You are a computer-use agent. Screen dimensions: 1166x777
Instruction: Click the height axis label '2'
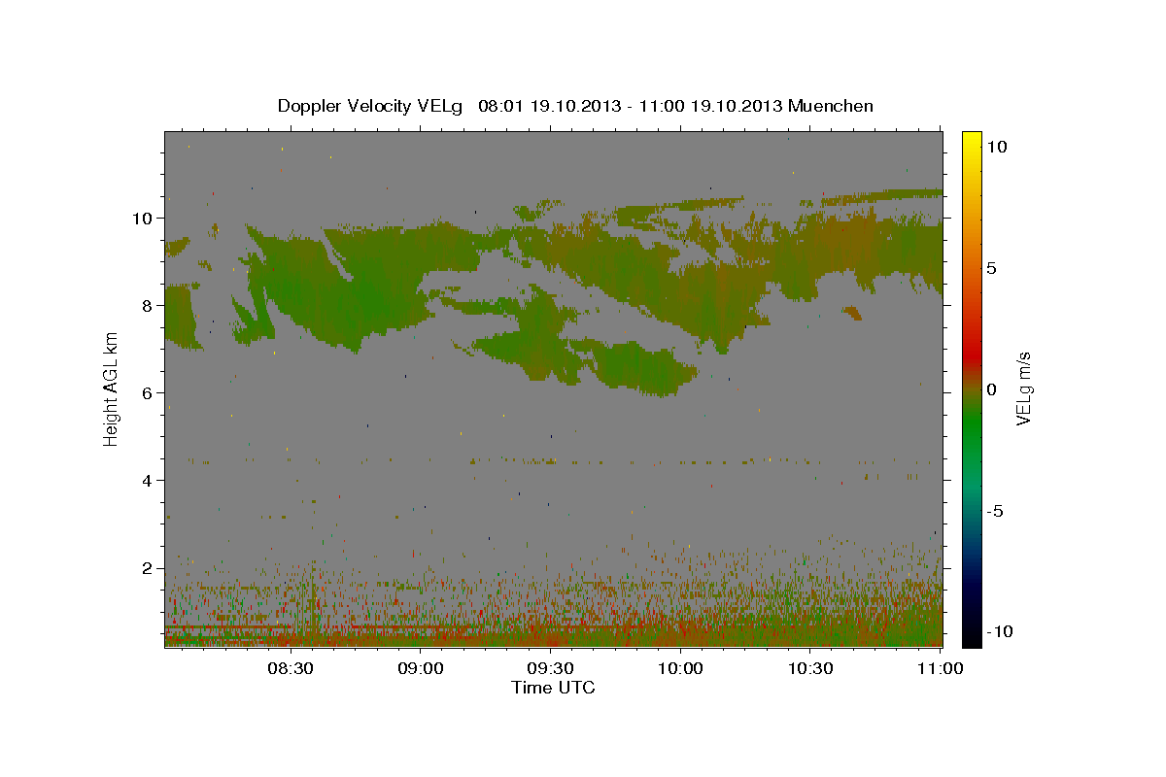148,568
